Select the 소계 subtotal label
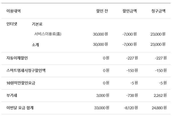This screenshot has height=116, width=174. pyautogui.click(x=35, y=45)
